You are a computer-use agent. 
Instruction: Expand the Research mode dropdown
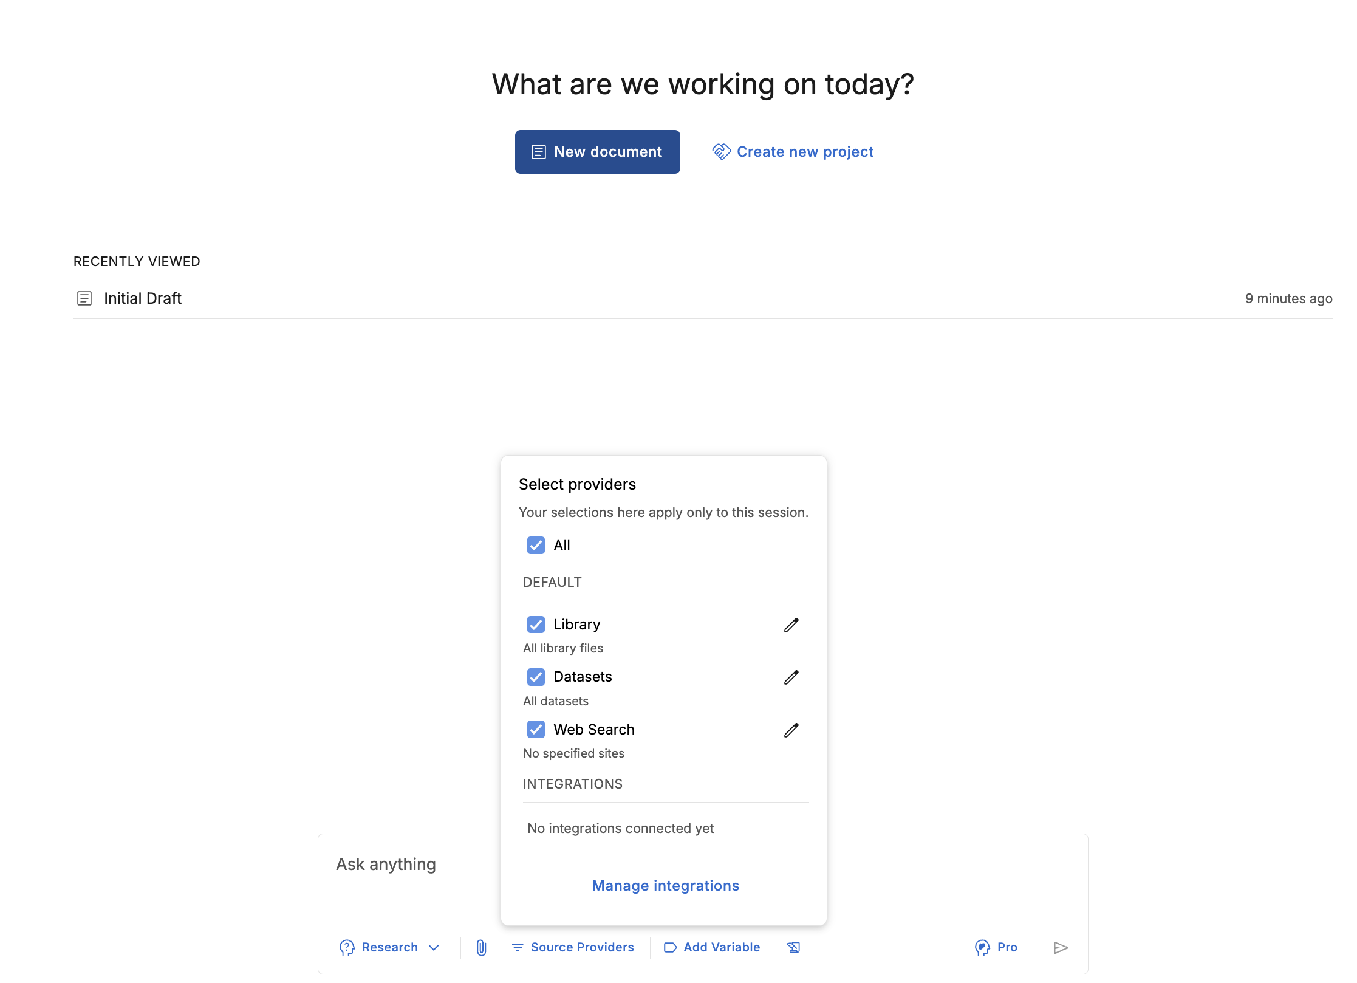click(389, 947)
